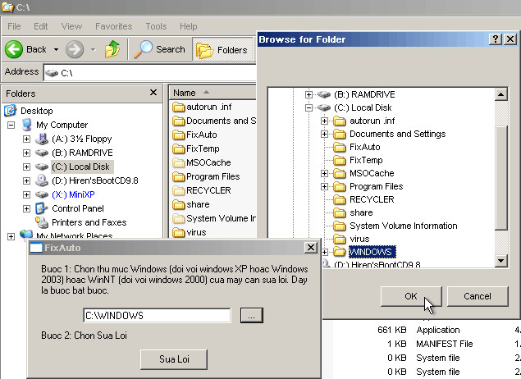Expand Program Files in Browse for Folder tree
521x379 pixels.
[325, 186]
